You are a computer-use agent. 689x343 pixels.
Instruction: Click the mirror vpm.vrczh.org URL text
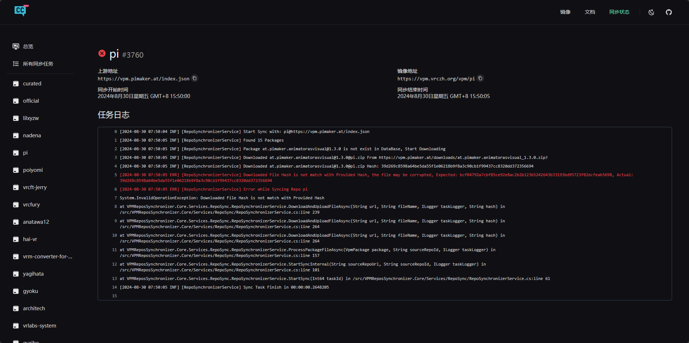[436, 79]
